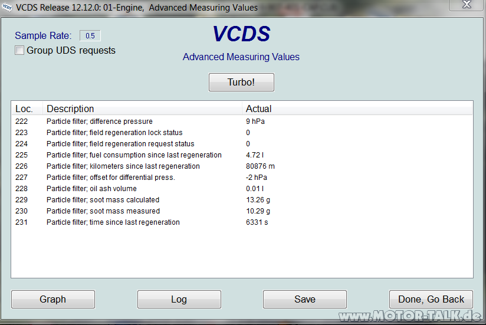Click the value 80876 m
Screen dimensions: 486x325
(260, 166)
